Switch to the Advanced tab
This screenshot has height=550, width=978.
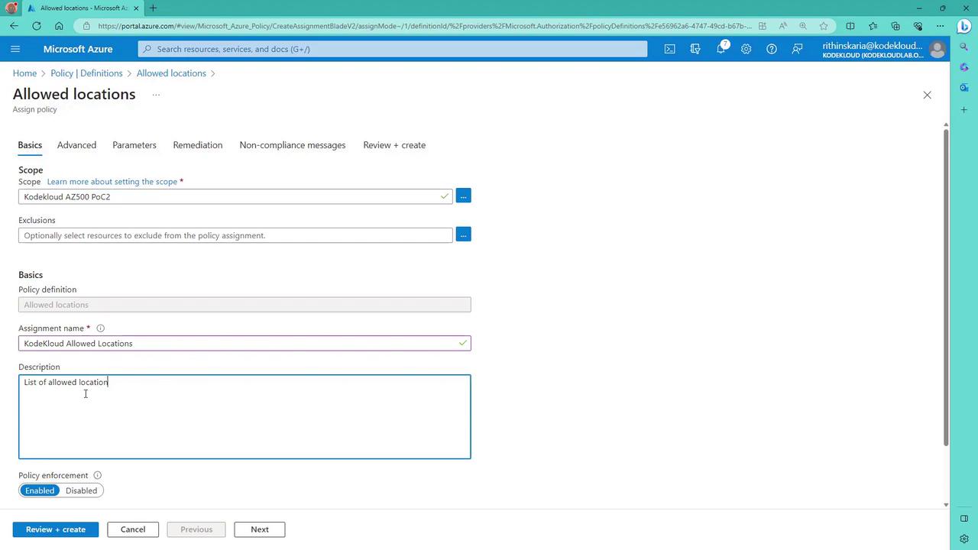coord(76,145)
